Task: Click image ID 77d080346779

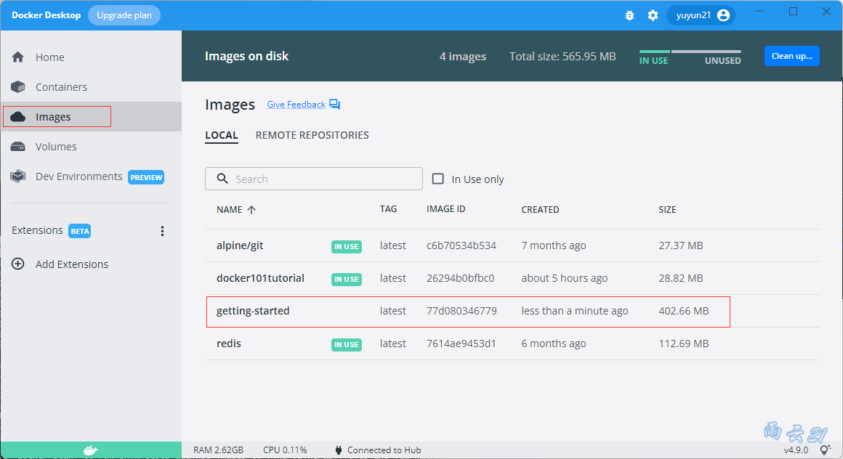Action: [x=461, y=311]
